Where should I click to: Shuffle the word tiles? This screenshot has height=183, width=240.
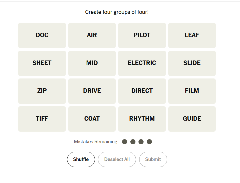point(81,159)
